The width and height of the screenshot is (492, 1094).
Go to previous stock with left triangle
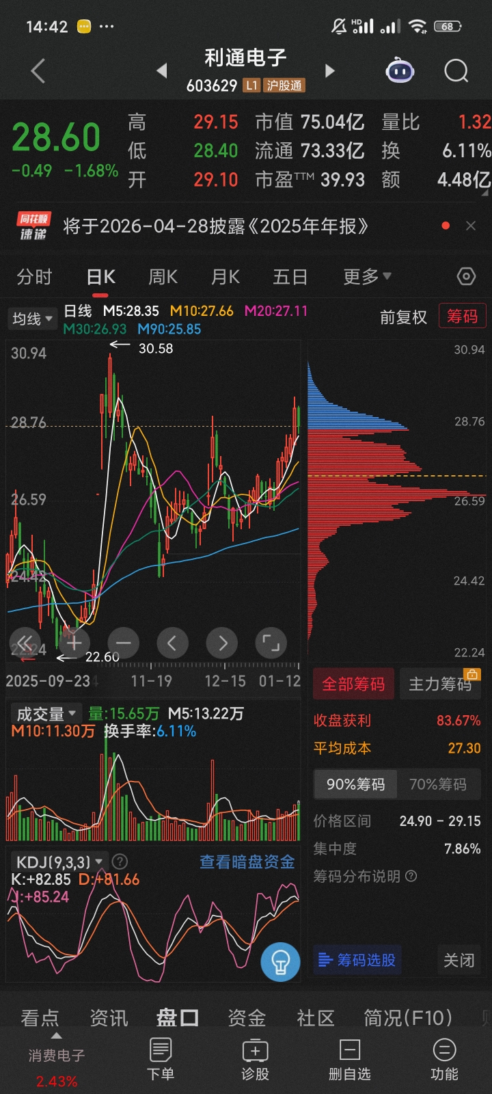tap(162, 70)
